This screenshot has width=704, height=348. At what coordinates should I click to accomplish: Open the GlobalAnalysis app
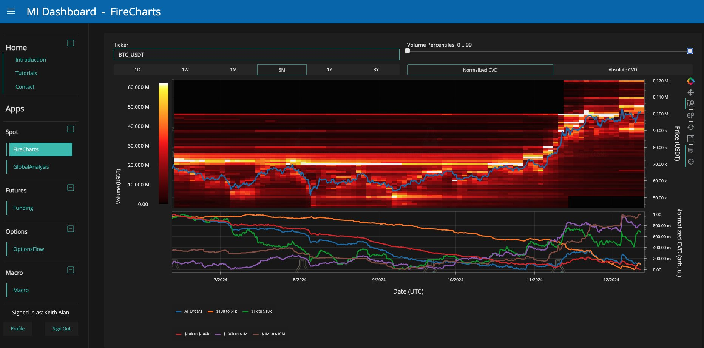tap(31, 167)
